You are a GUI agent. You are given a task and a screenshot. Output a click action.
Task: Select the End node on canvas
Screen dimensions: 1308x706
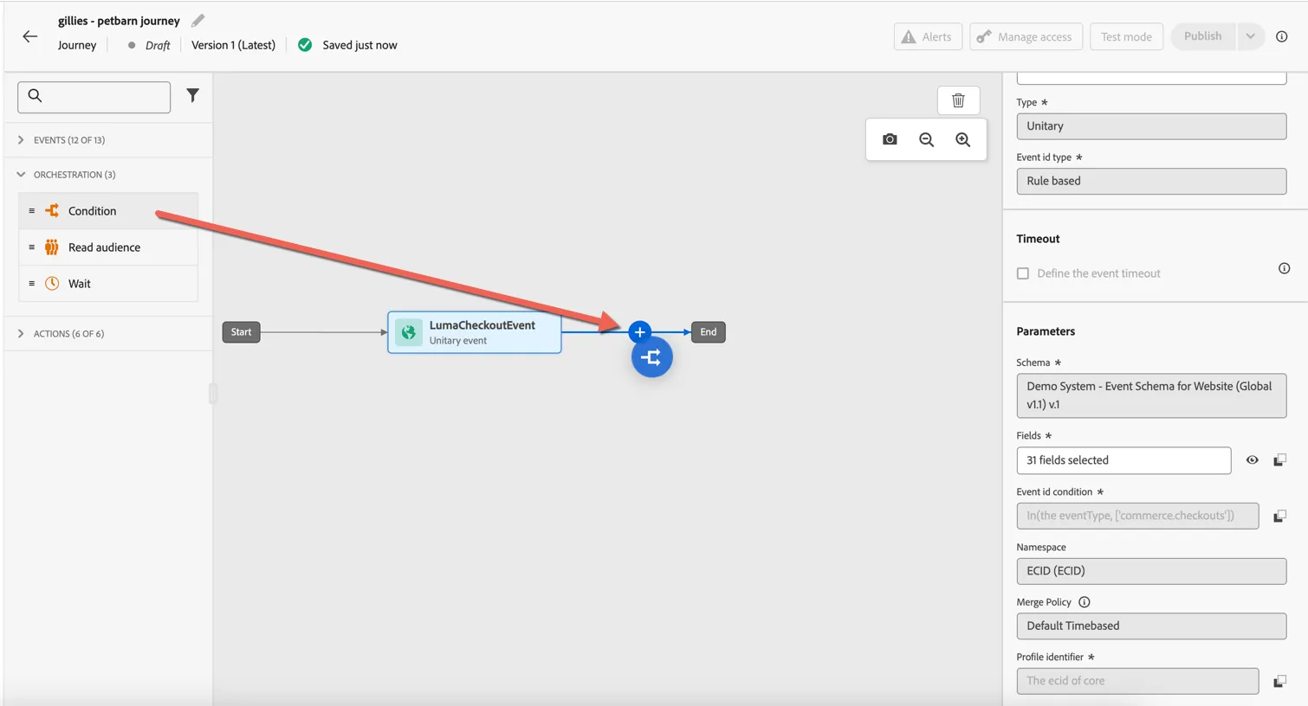click(709, 332)
